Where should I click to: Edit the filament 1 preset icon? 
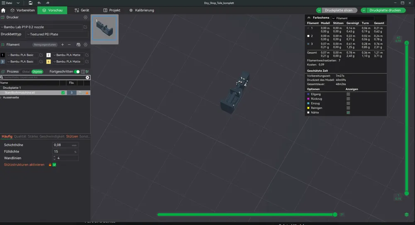(x=41, y=55)
